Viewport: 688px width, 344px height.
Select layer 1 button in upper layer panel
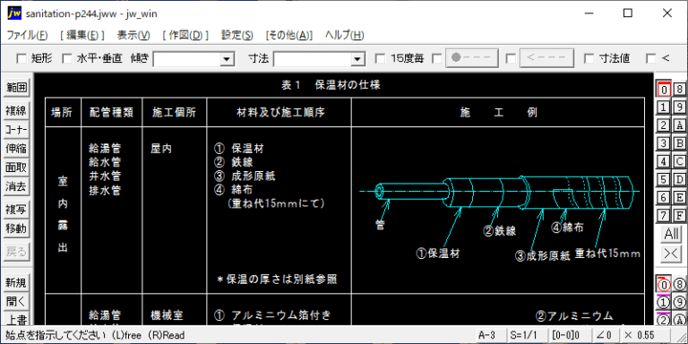664,107
